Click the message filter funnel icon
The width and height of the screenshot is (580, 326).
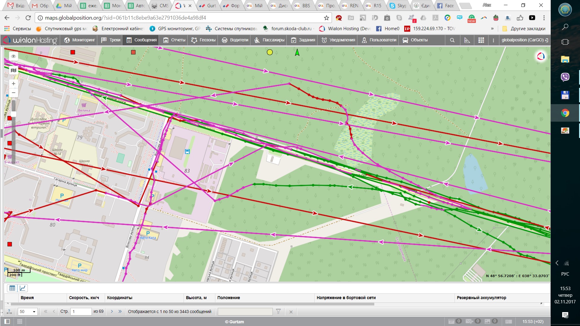[278, 312]
